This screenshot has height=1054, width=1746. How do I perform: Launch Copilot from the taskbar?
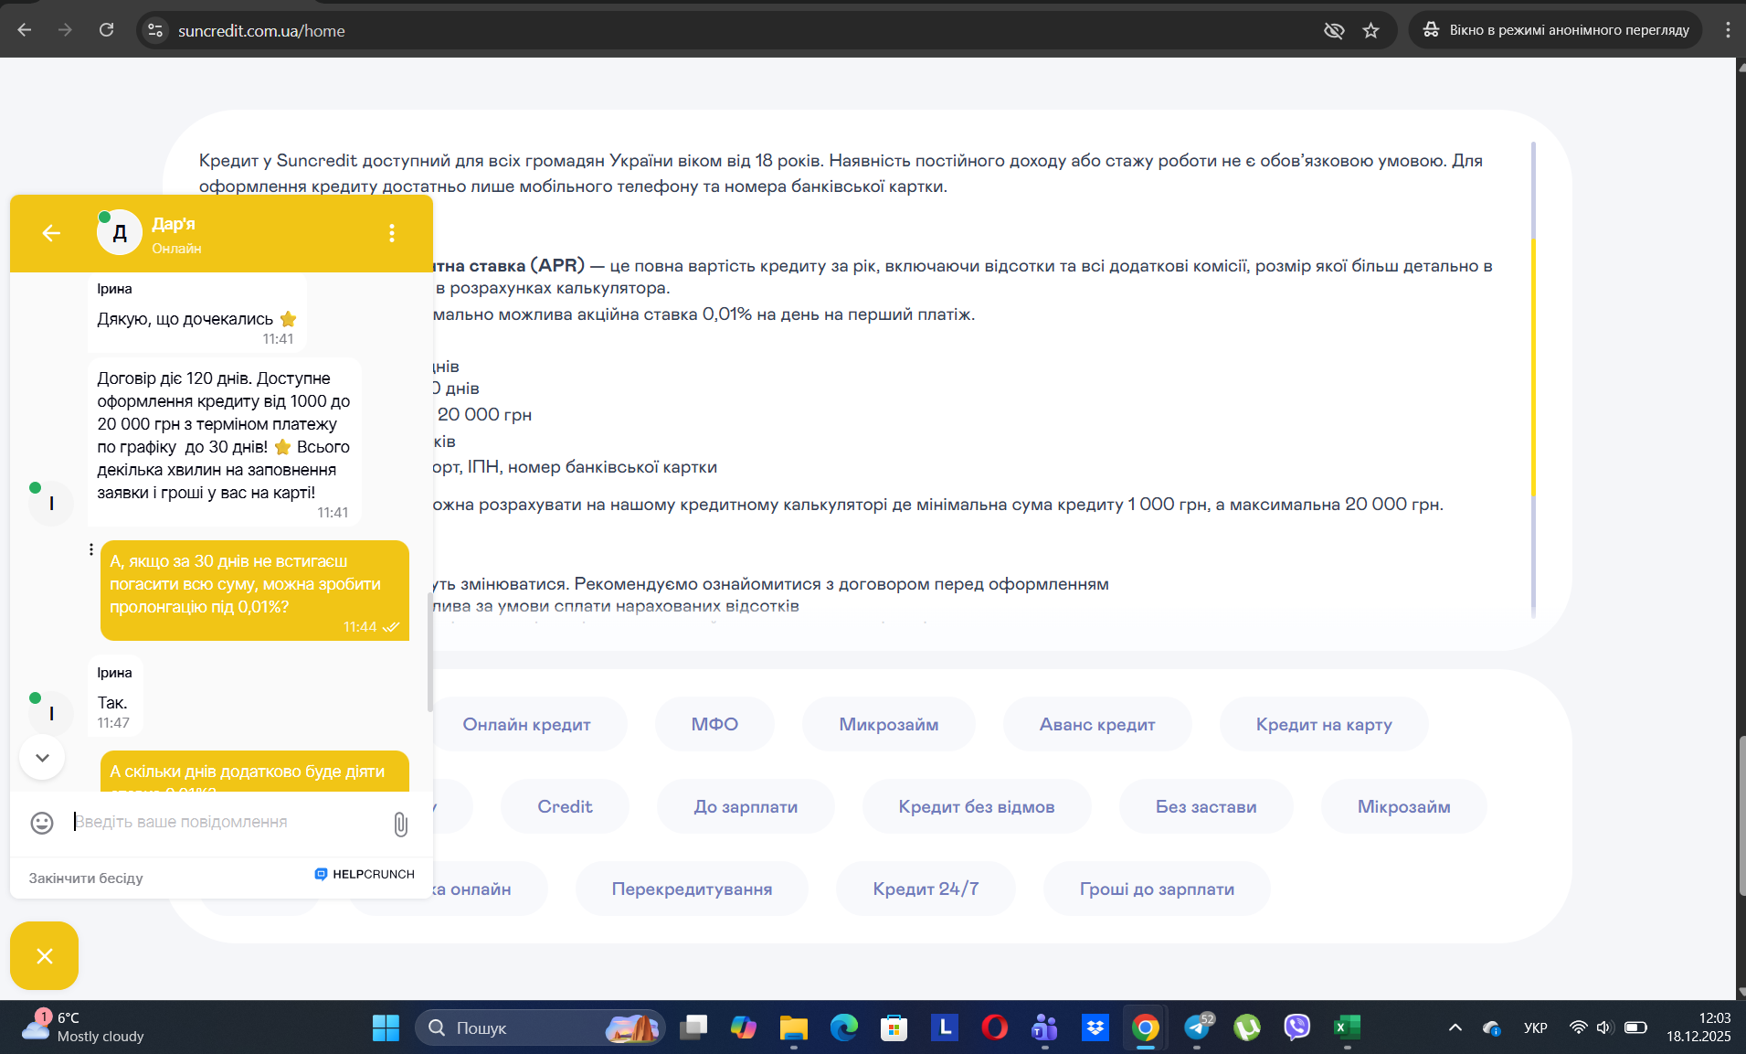pos(744,1028)
